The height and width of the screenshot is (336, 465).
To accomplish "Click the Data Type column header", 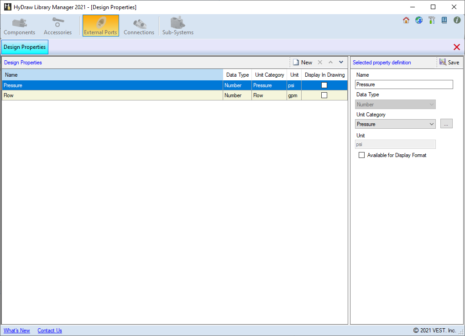I will click(237, 75).
